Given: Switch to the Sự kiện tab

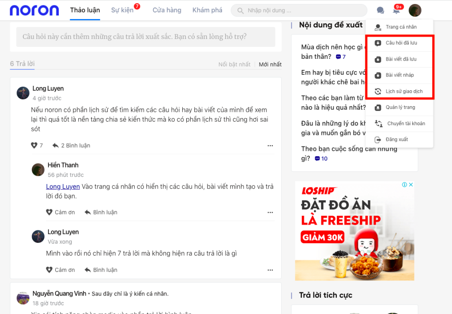Looking at the screenshot, I should pos(122,10).
